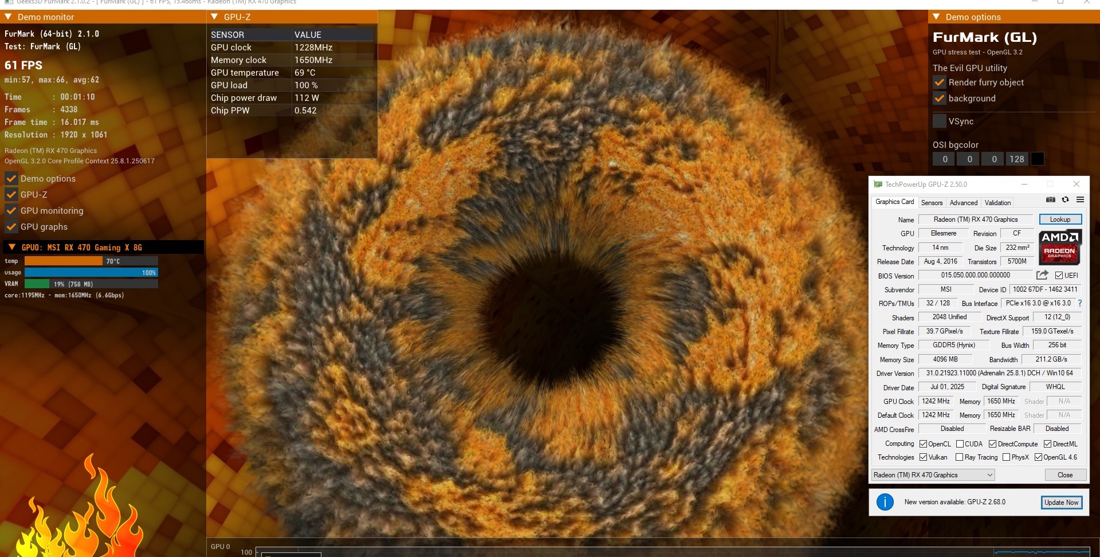
Task: Close the GPU-Z window
Action: (x=1077, y=184)
